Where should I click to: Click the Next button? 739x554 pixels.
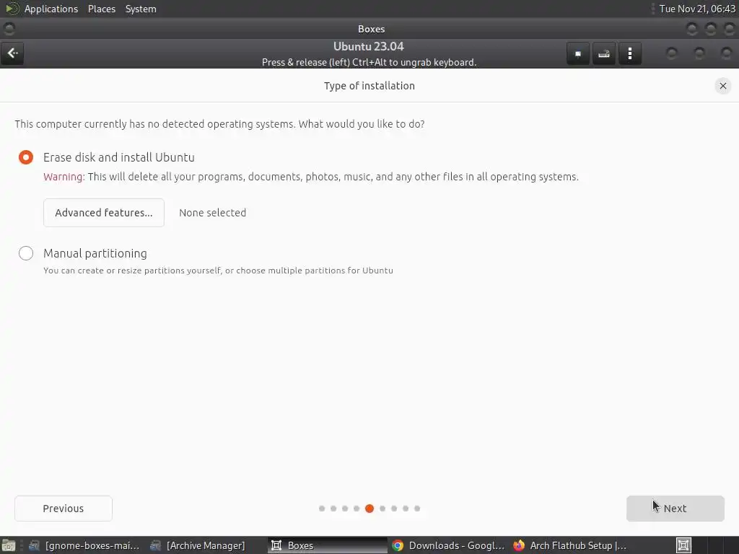675,509
